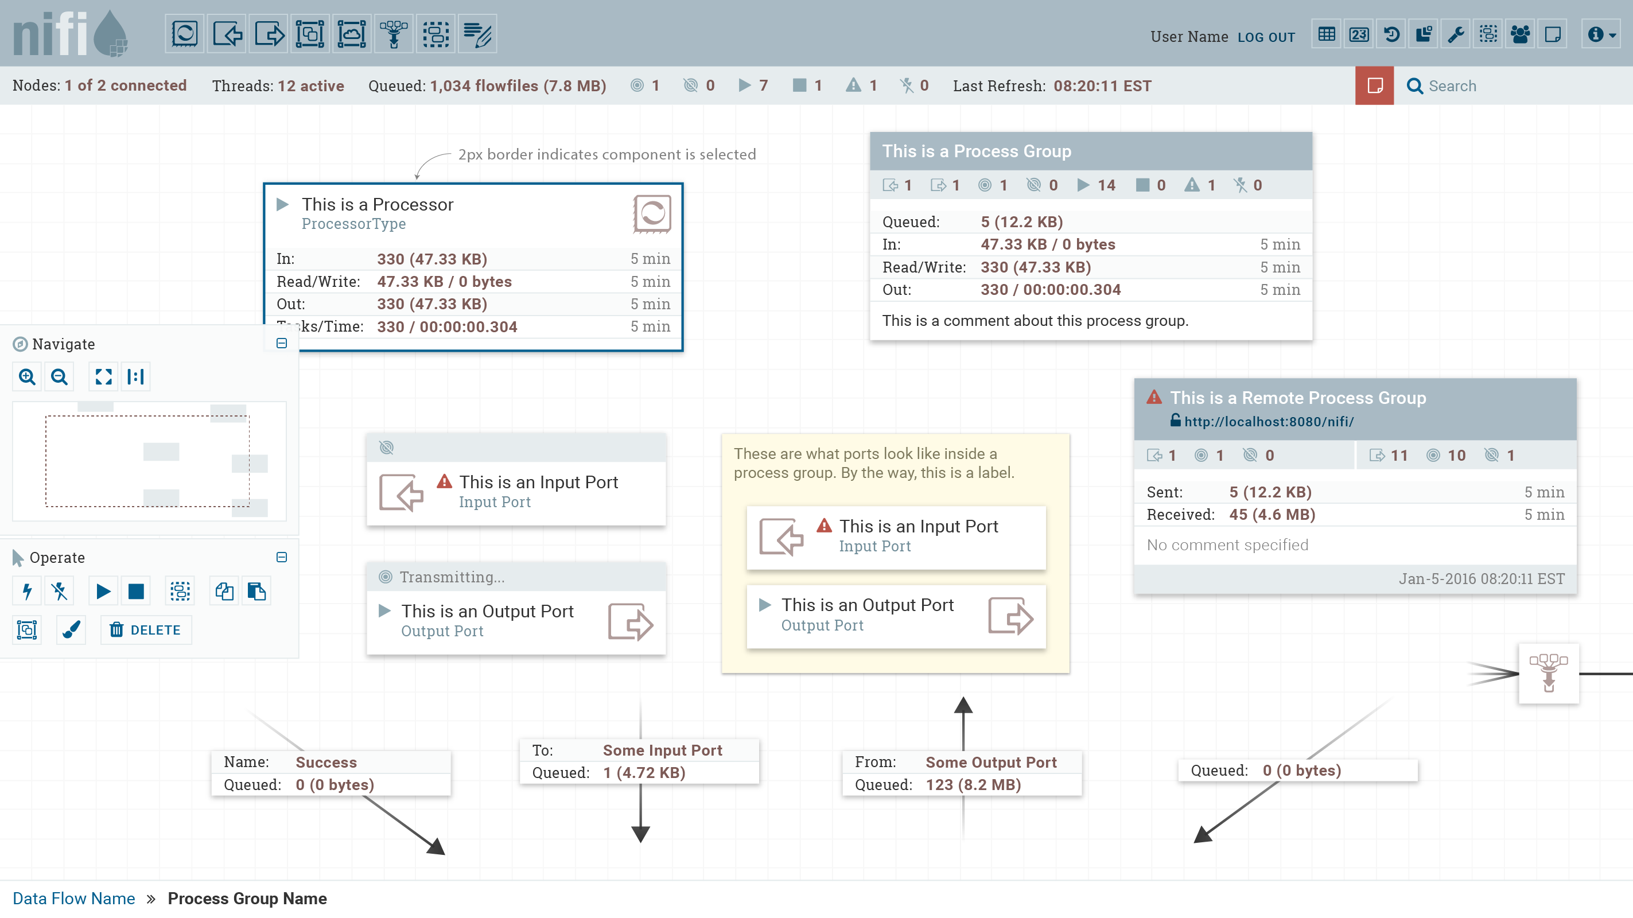Image resolution: width=1633 pixels, height=918 pixels.
Task: Open the Summary table icon
Action: [x=1326, y=34]
